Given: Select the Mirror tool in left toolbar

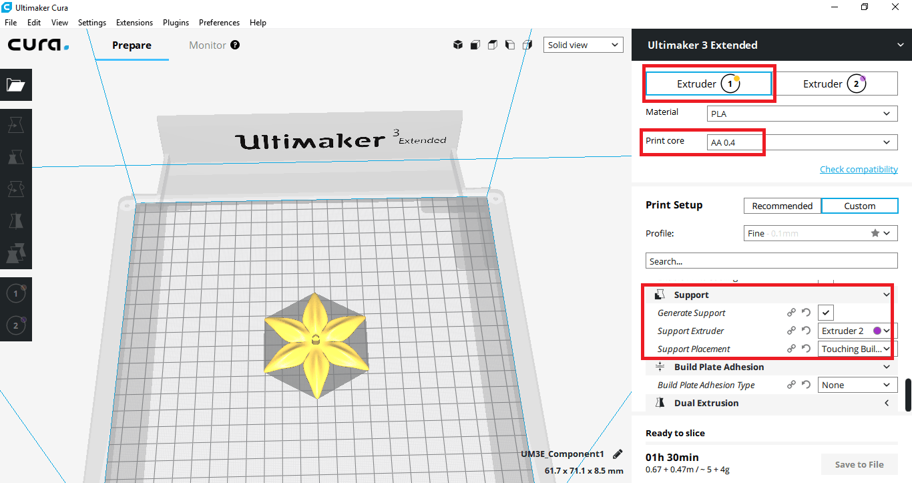Looking at the screenshot, I should (x=15, y=221).
